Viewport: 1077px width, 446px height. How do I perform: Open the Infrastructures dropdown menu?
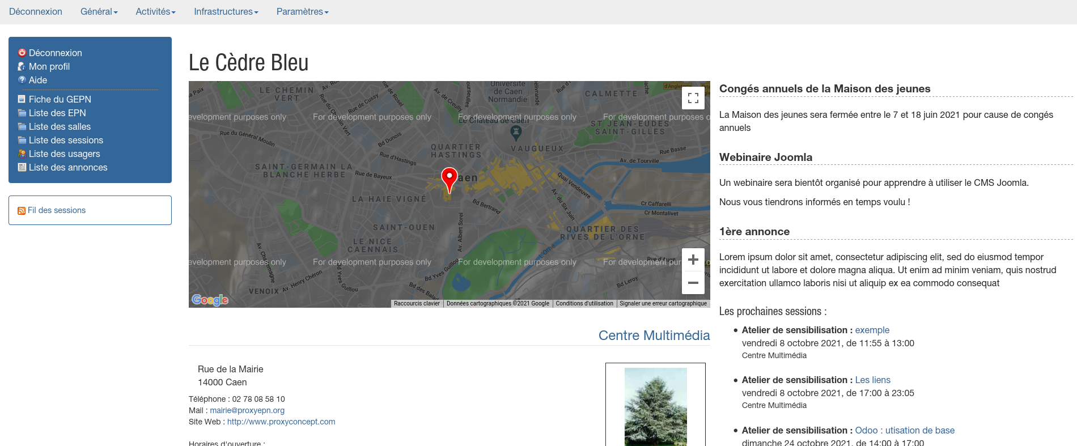pos(226,12)
